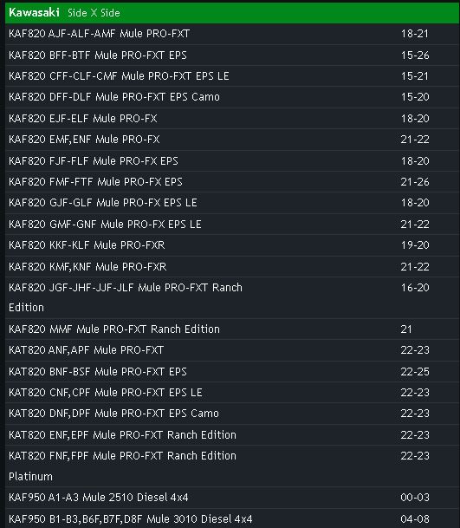Open KAF820 EMF,ENF Mule PRO-FX entry
The image size is (460, 528).
232,140
